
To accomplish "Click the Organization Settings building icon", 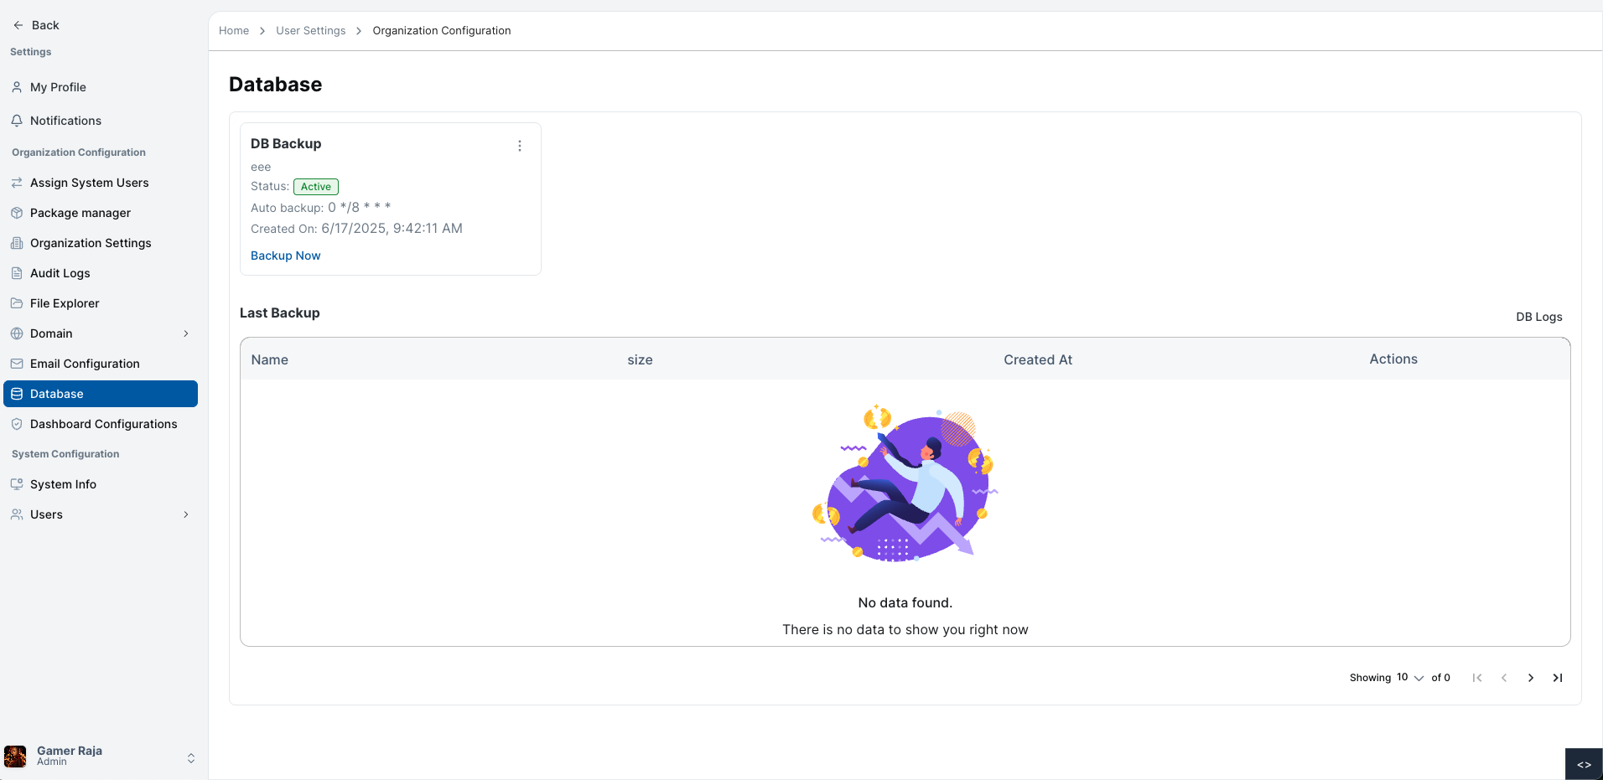I will pyautogui.click(x=18, y=243).
